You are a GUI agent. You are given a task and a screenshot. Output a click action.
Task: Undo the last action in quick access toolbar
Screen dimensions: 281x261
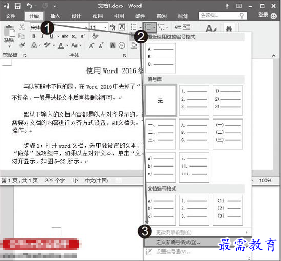[x=30, y=6]
